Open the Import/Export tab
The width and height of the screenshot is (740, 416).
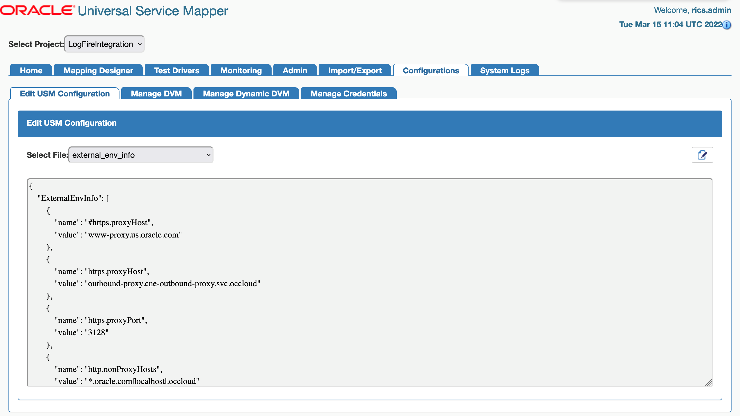tap(355, 70)
